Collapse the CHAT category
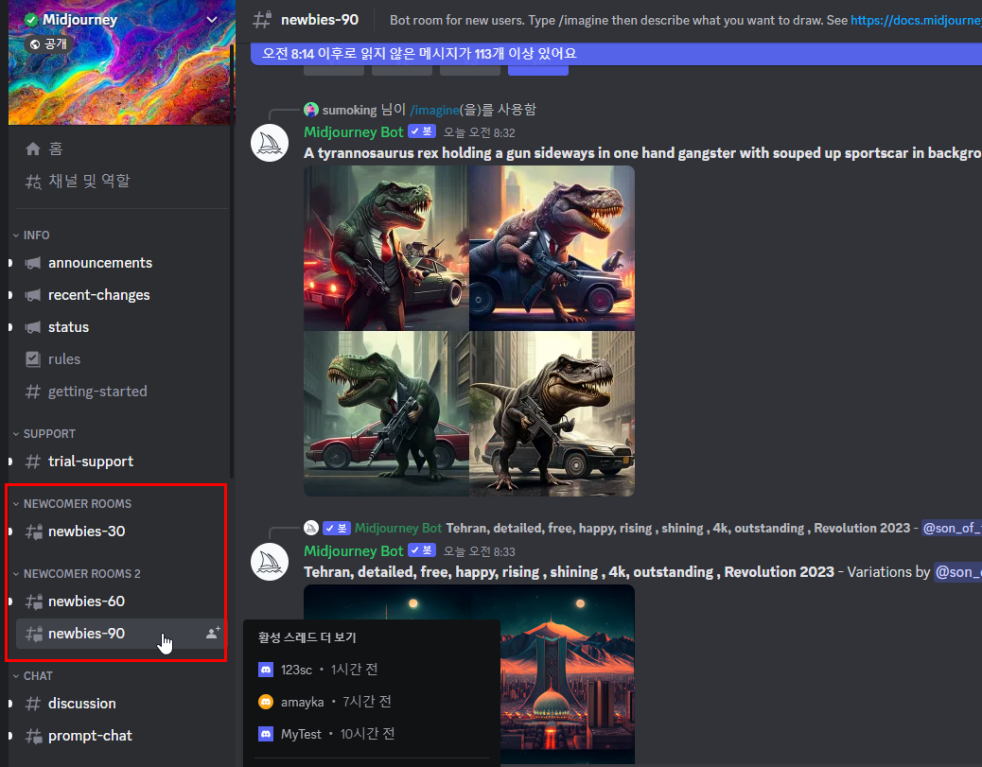The image size is (982, 767). 32,675
